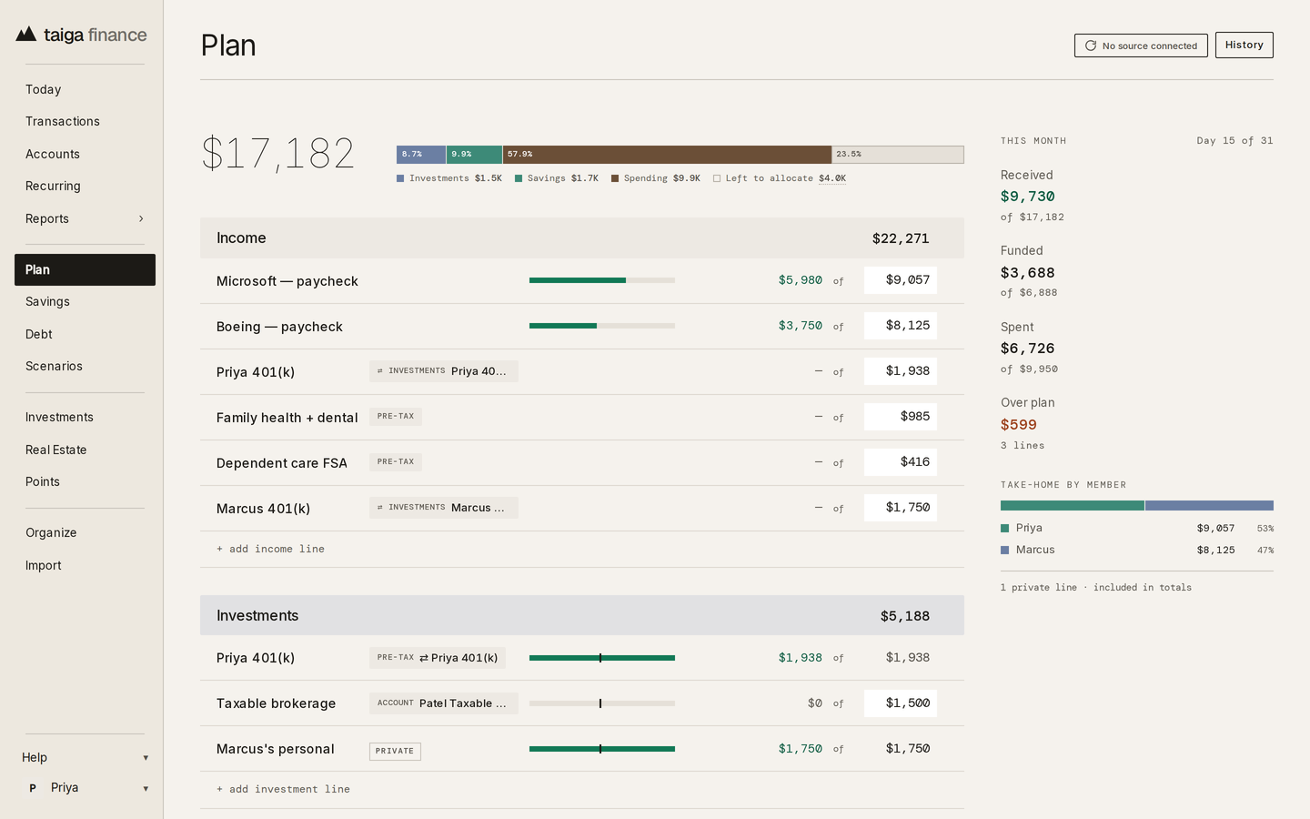This screenshot has width=1310, height=819.
Task: Open Real Estate section
Action: [x=85, y=450]
